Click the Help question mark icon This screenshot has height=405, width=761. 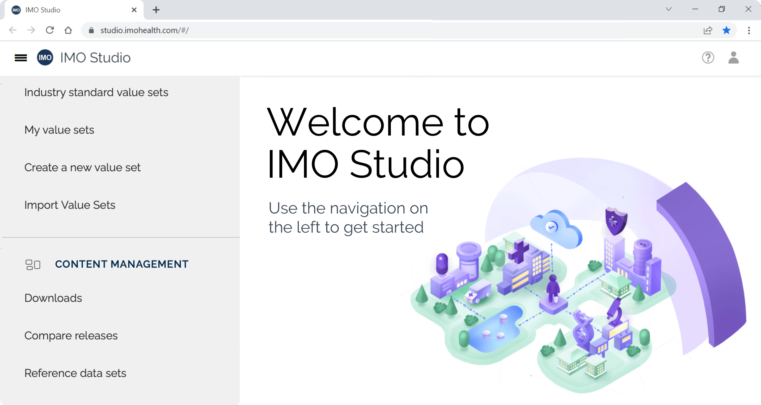click(x=708, y=58)
